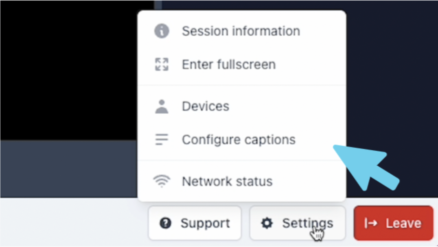This screenshot has height=247, width=438.
Task: Open the Devices option label
Action: tap(206, 106)
